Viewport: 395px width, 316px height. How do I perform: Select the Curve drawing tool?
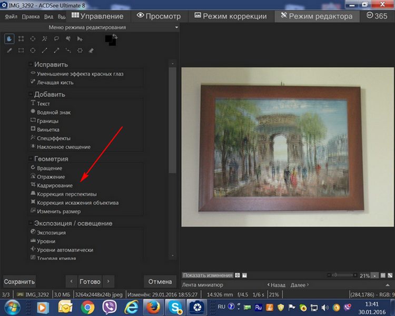click(x=68, y=51)
